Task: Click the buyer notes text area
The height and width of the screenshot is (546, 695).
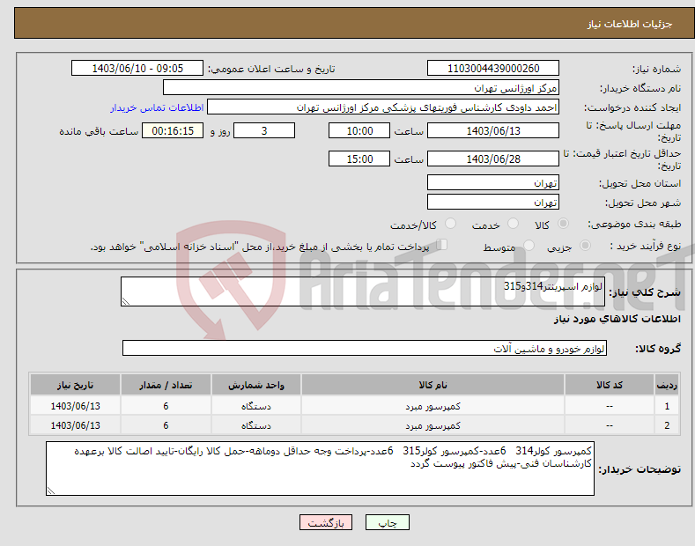Action: pos(320,469)
